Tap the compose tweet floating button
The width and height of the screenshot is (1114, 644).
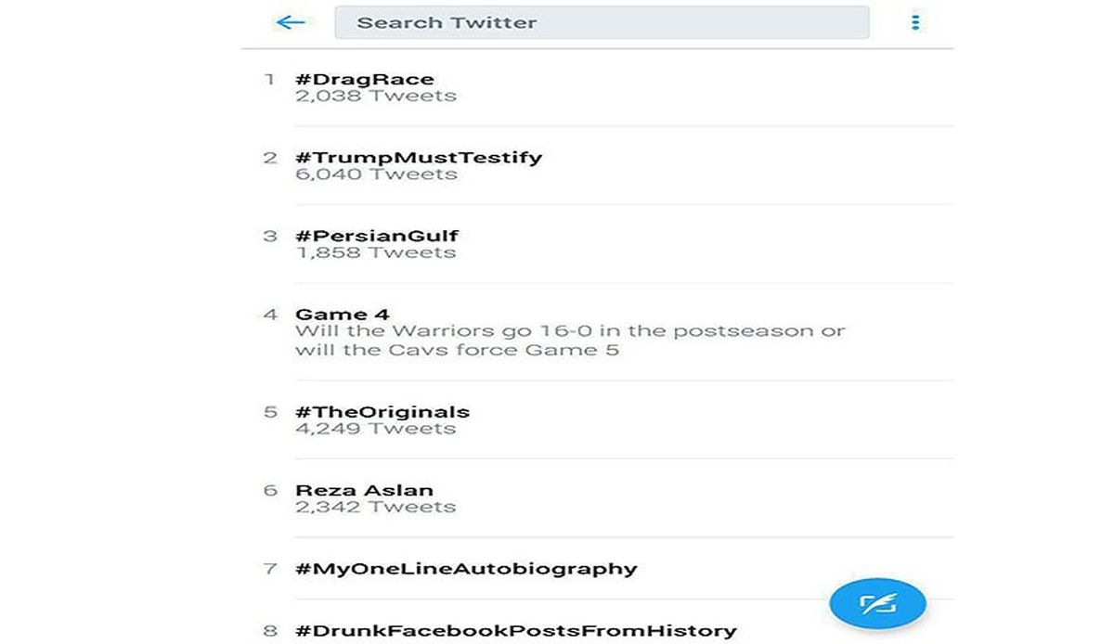[x=877, y=604]
